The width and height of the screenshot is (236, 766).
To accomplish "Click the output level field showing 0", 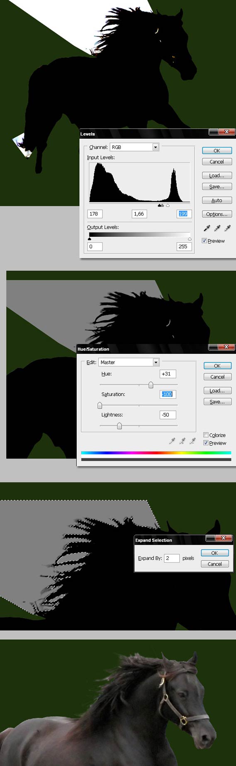I will pyautogui.click(x=95, y=246).
